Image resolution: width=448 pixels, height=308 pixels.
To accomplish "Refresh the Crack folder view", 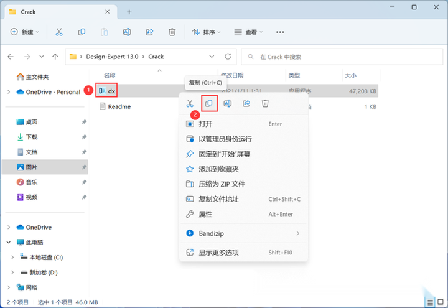I will [228, 57].
